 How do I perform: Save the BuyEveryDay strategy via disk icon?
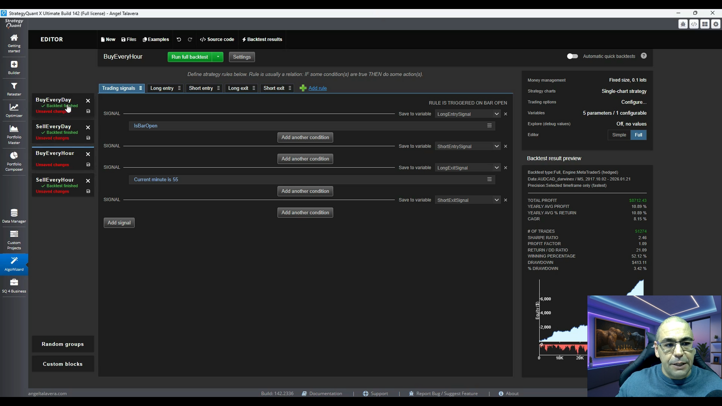88,111
